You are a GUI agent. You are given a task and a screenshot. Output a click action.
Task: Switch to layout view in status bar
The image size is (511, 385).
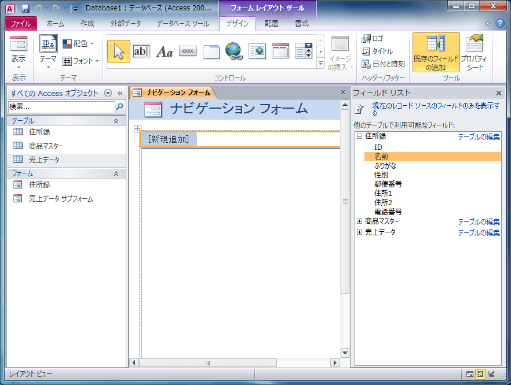tap(480, 374)
